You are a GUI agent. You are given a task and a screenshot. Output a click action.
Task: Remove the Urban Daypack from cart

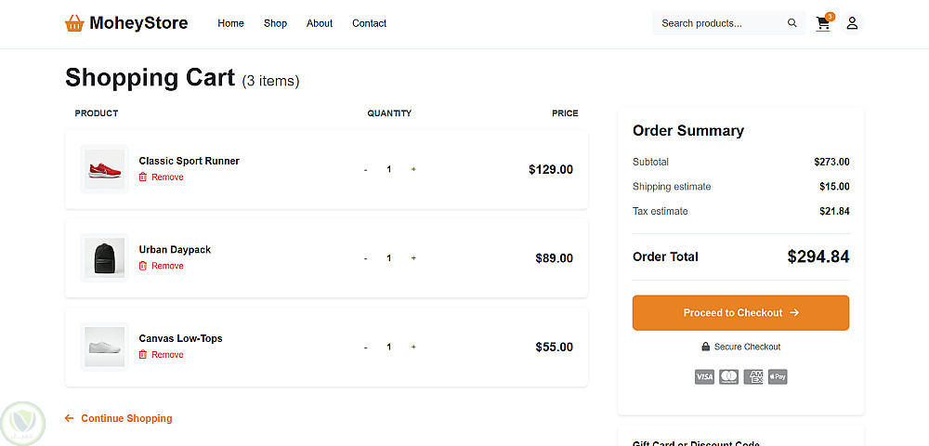pos(162,266)
